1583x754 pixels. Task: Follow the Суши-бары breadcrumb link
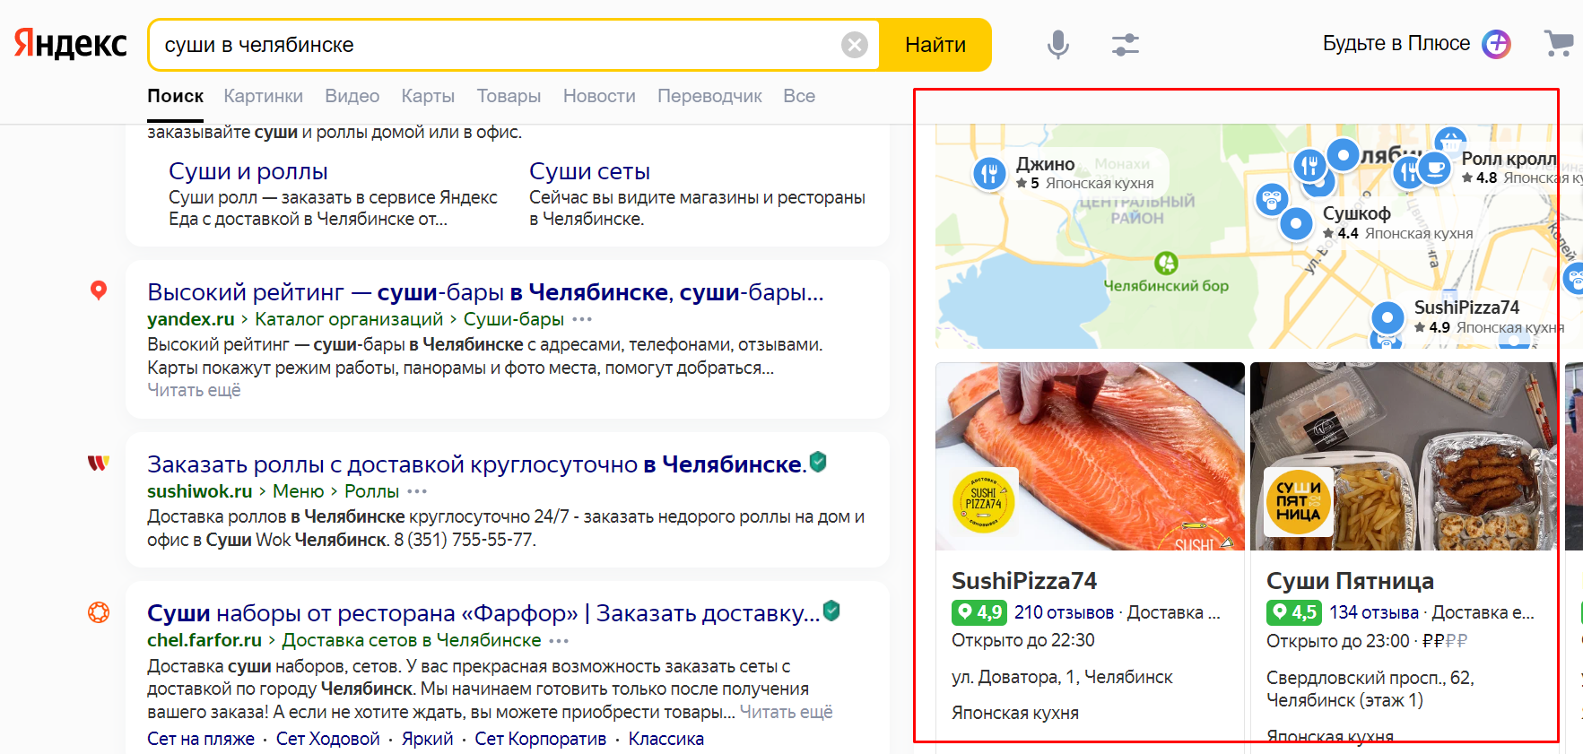click(x=514, y=319)
